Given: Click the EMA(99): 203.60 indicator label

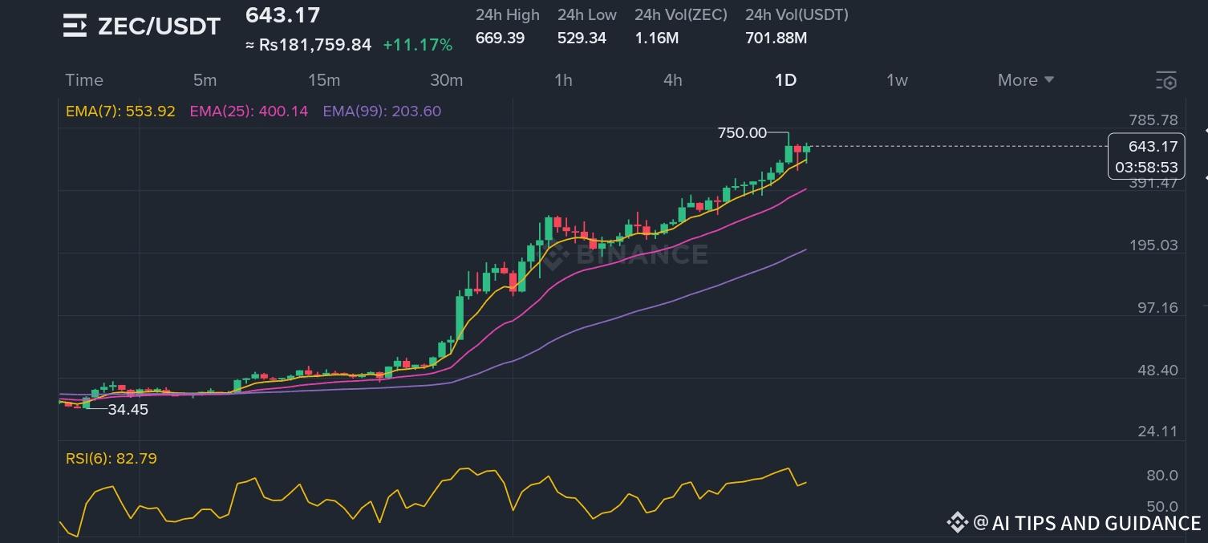Looking at the screenshot, I should [382, 111].
